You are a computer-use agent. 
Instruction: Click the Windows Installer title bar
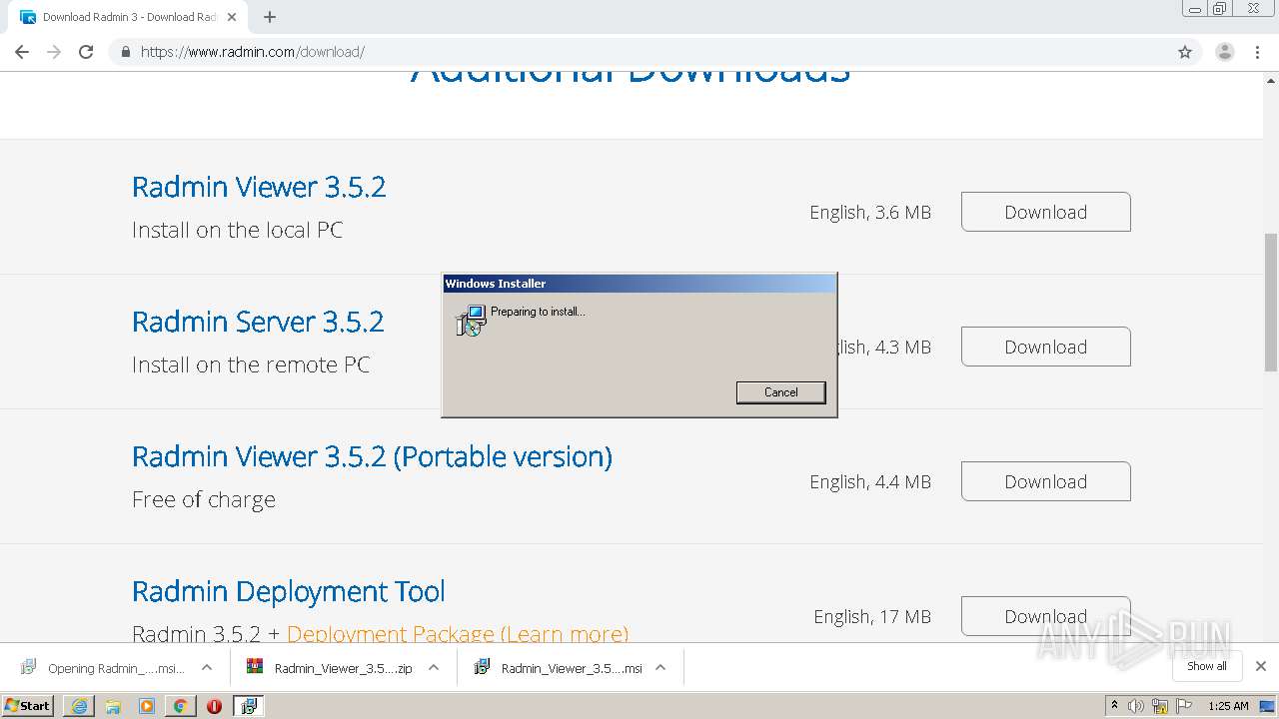tap(639, 284)
